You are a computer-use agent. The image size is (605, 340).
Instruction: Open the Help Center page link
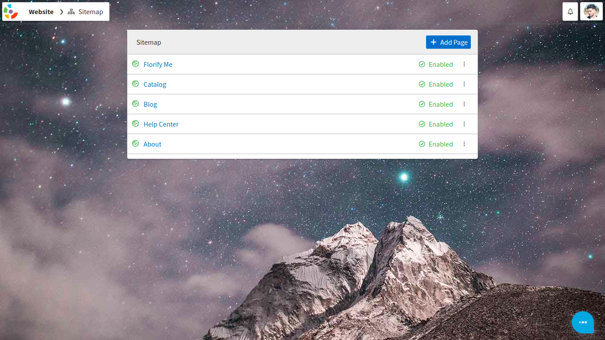(x=161, y=124)
